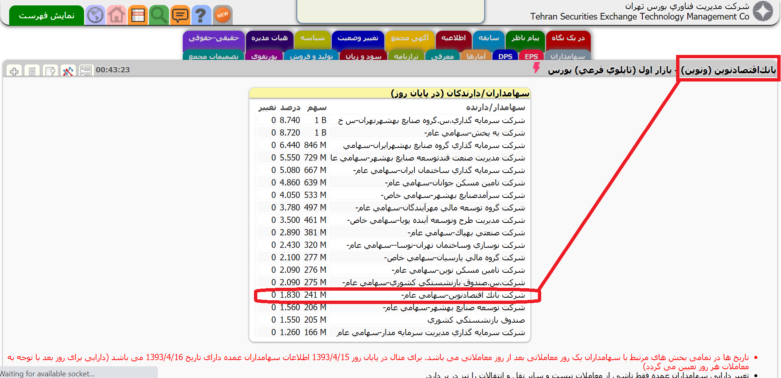The image size is (781, 378).
Task: Select the ترازنامه tab
Action: (x=406, y=56)
